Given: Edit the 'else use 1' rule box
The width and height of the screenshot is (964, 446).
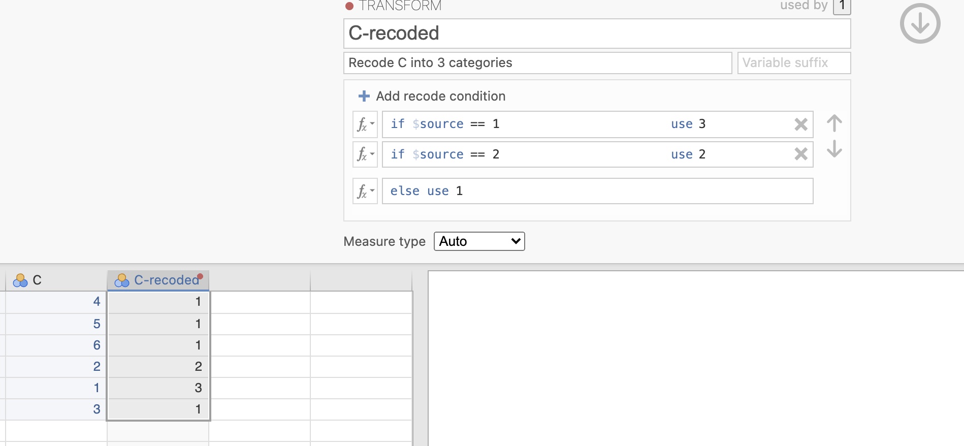Looking at the screenshot, I should tap(597, 191).
